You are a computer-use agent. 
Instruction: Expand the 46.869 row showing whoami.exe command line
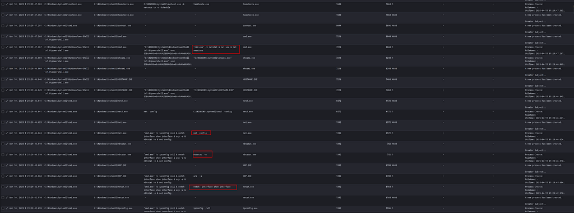pos(7,58)
